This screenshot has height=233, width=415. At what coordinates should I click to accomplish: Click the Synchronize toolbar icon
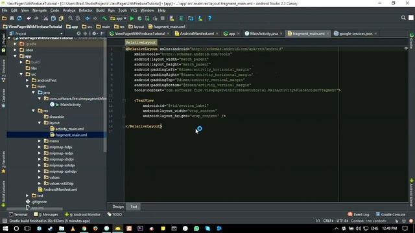tap(19, 18)
